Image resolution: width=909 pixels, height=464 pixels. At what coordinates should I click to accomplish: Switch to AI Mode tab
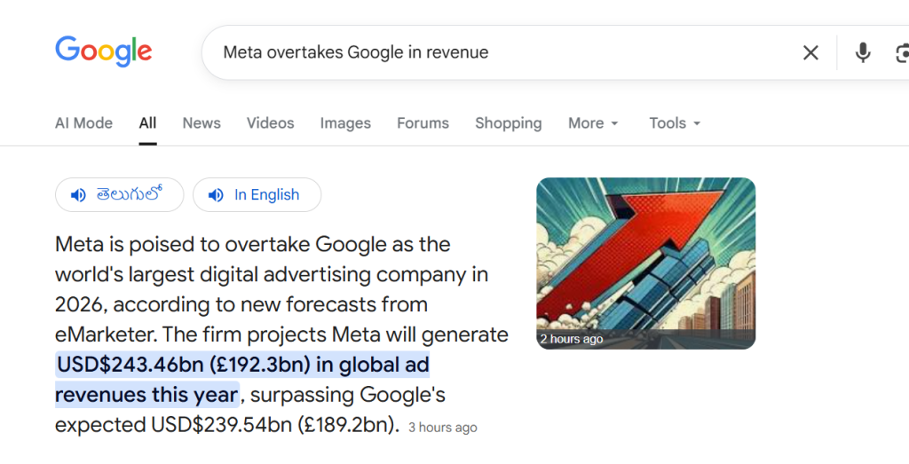83,123
